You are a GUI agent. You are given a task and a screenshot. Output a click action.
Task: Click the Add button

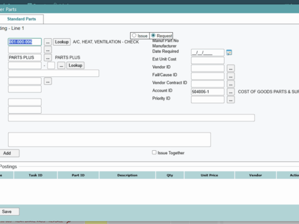pos(9,153)
